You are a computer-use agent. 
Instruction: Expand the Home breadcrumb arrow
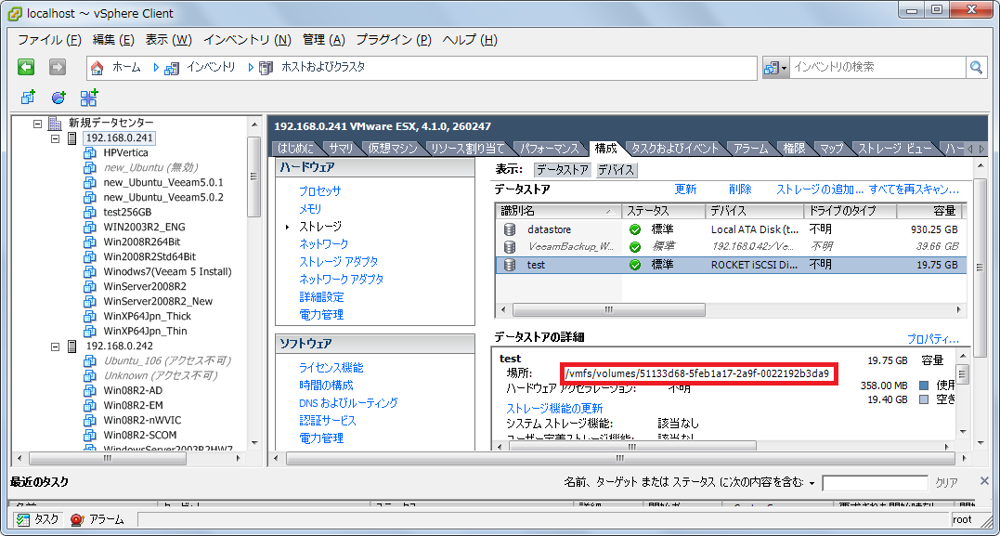pos(156,67)
